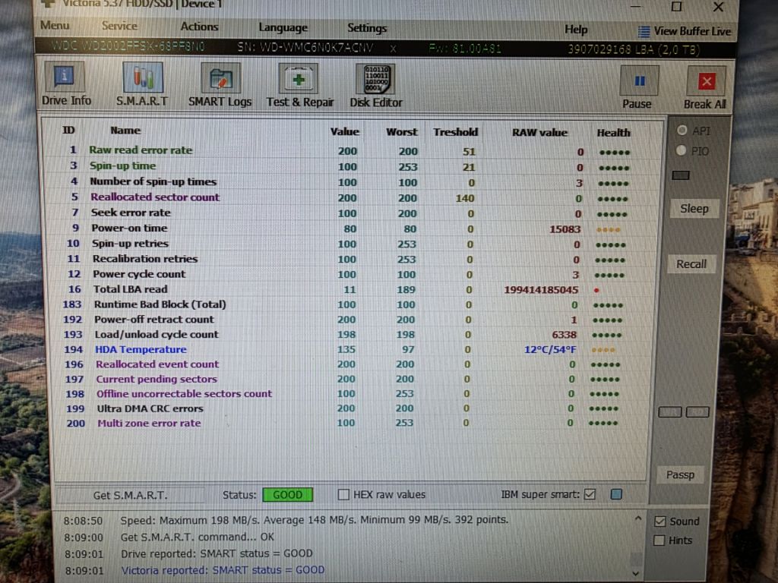Put the drive to Sleep
Image resolution: width=778 pixels, height=583 pixels.
(x=694, y=209)
